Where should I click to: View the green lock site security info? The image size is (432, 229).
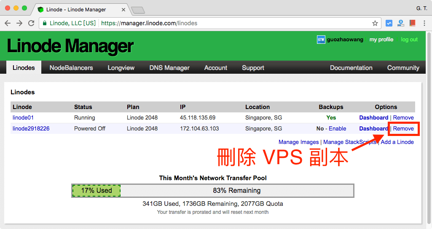coord(45,23)
